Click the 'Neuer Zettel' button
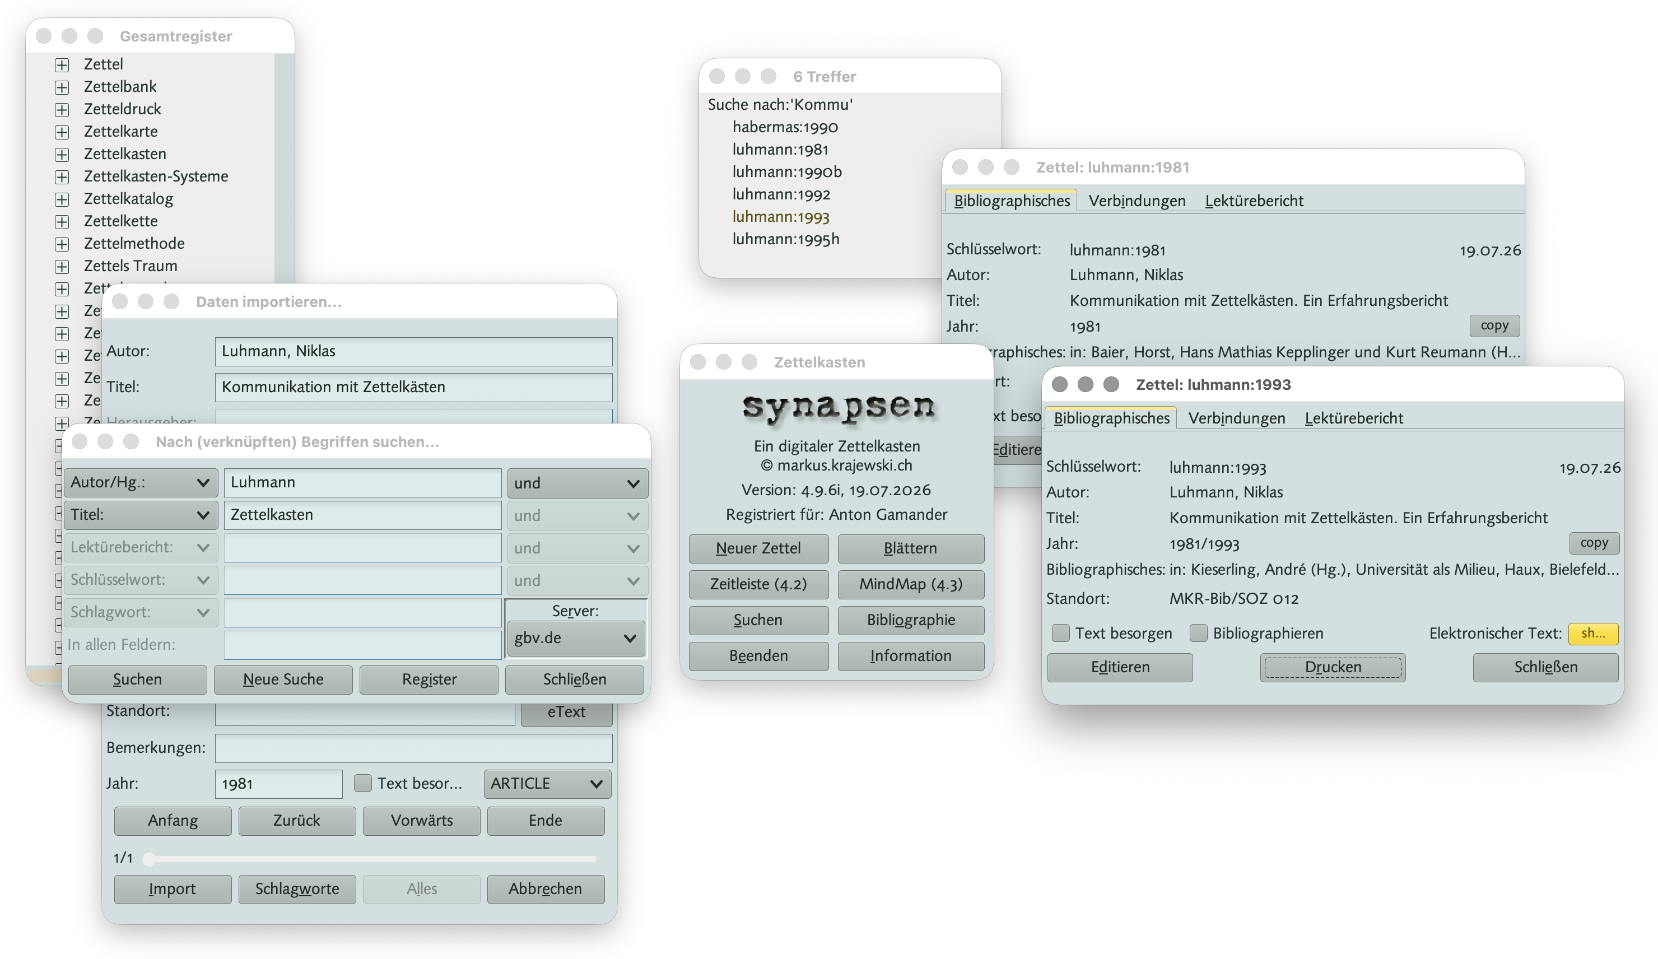 [x=758, y=548]
